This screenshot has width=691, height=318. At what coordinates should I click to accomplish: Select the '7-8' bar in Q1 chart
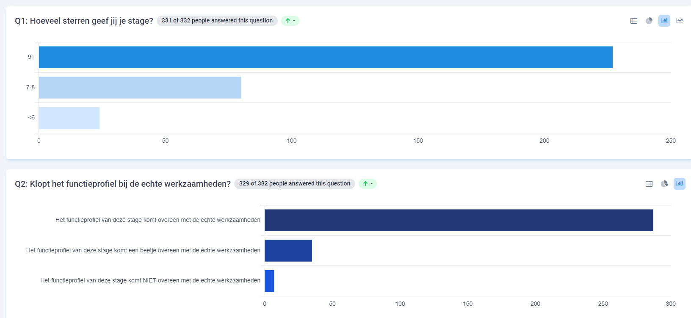point(140,88)
